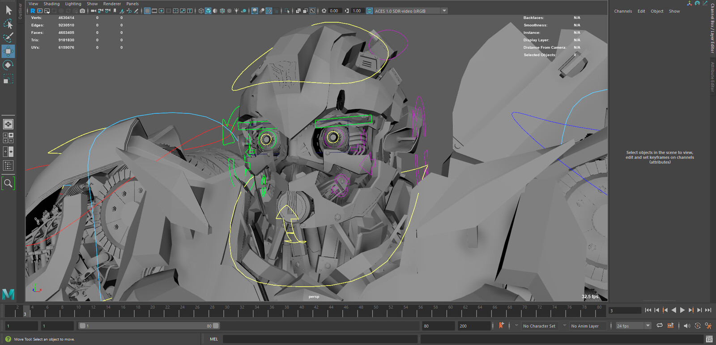Open the Script Editor icon
This screenshot has width=716, height=345.
pos(709,339)
